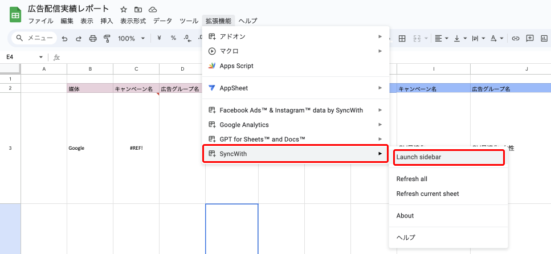Open GPT for Sheets and Docs entry
Screen dimensions: 551x254
(x=296, y=139)
